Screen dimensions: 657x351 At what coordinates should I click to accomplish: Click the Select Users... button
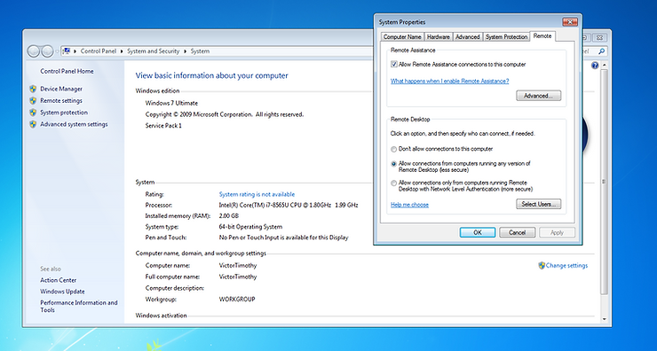pyautogui.click(x=538, y=204)
